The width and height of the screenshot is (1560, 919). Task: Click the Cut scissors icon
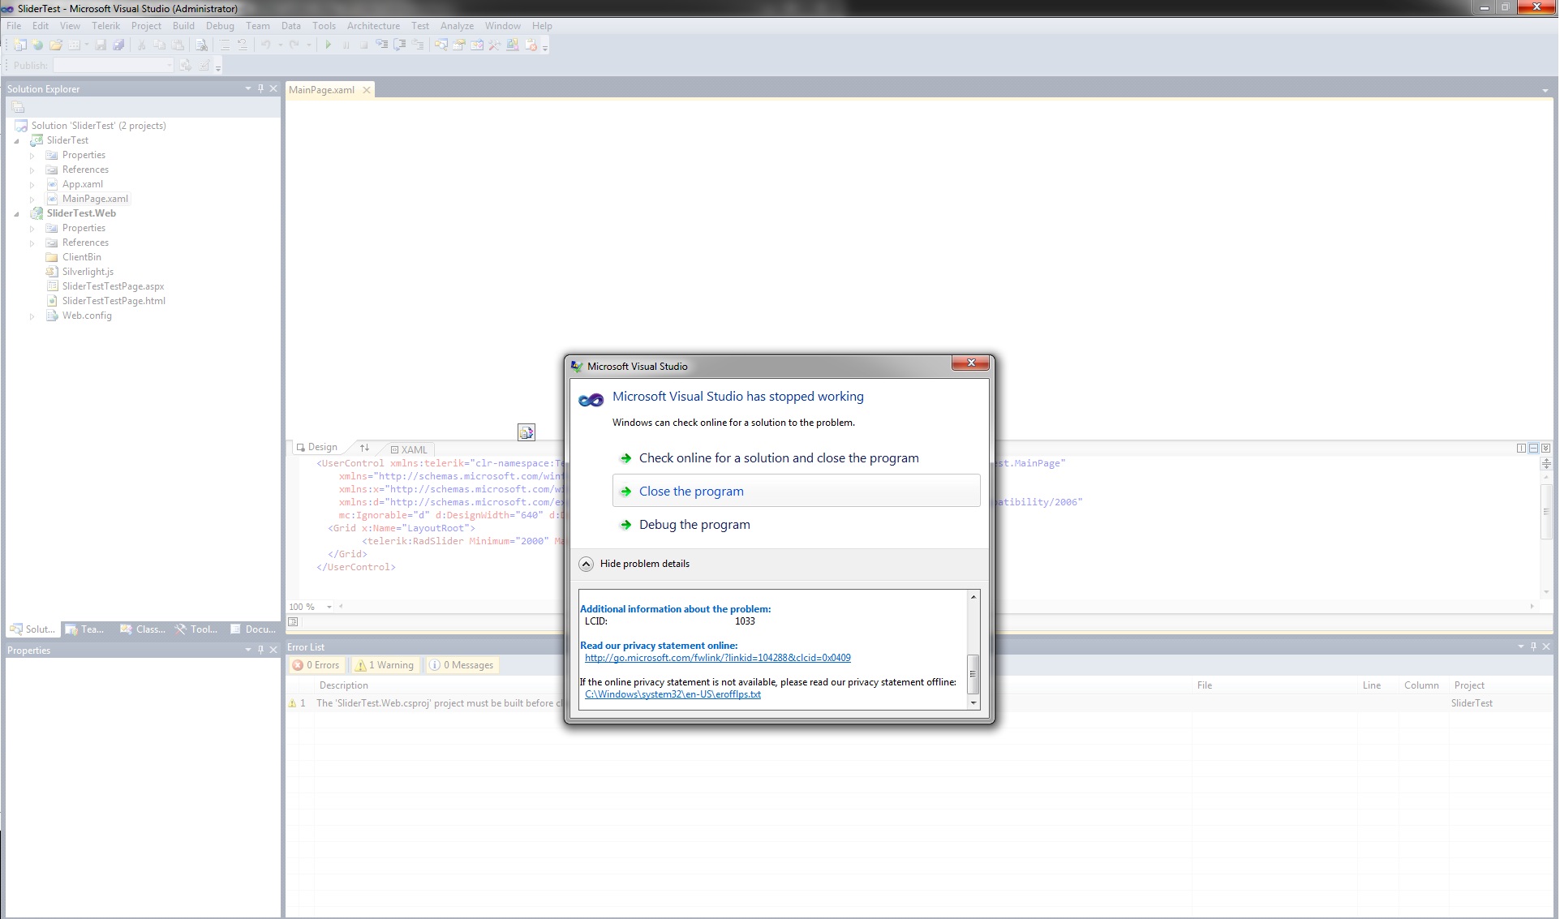coord(141,45)
